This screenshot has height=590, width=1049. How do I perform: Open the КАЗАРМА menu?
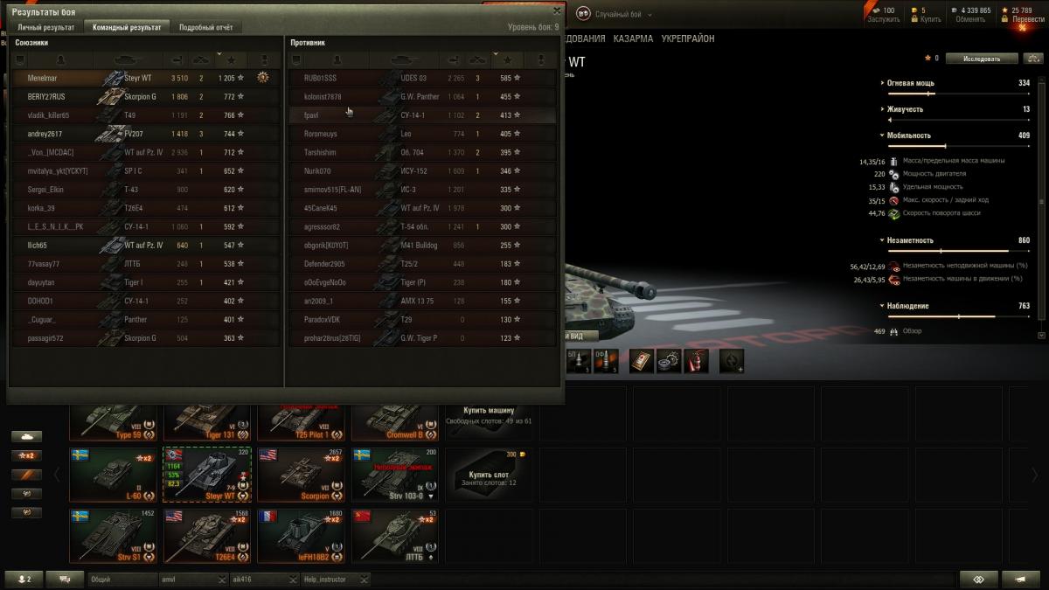click(633, 38)
